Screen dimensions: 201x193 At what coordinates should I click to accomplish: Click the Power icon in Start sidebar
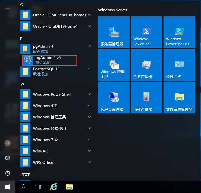click(8, 173)
